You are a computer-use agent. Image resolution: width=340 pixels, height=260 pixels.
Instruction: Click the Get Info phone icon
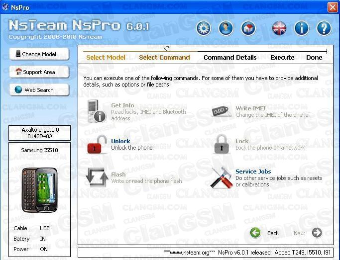click(97, 111)
